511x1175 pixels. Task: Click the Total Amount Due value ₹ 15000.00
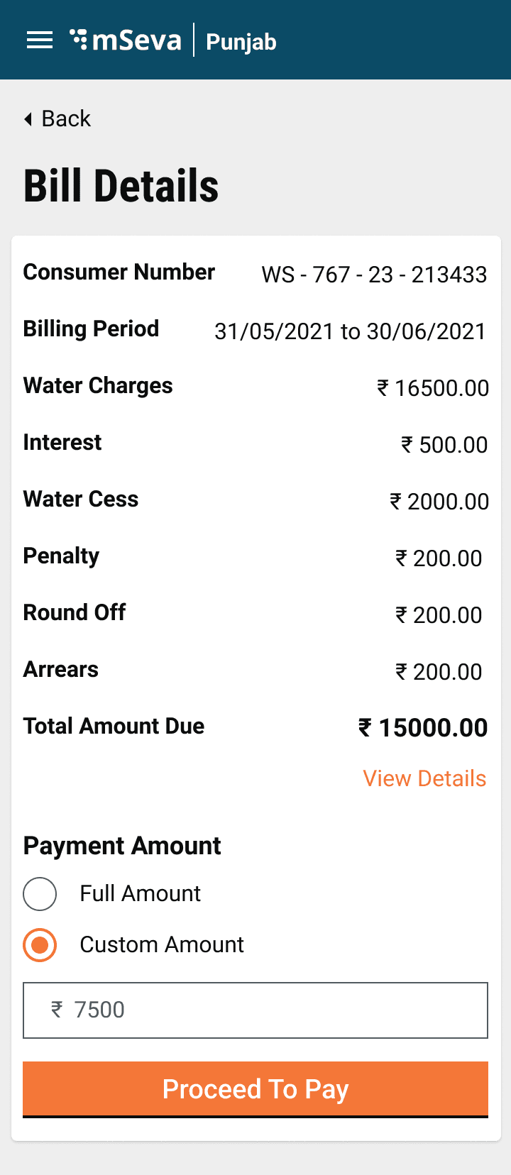tap(423, 728)
